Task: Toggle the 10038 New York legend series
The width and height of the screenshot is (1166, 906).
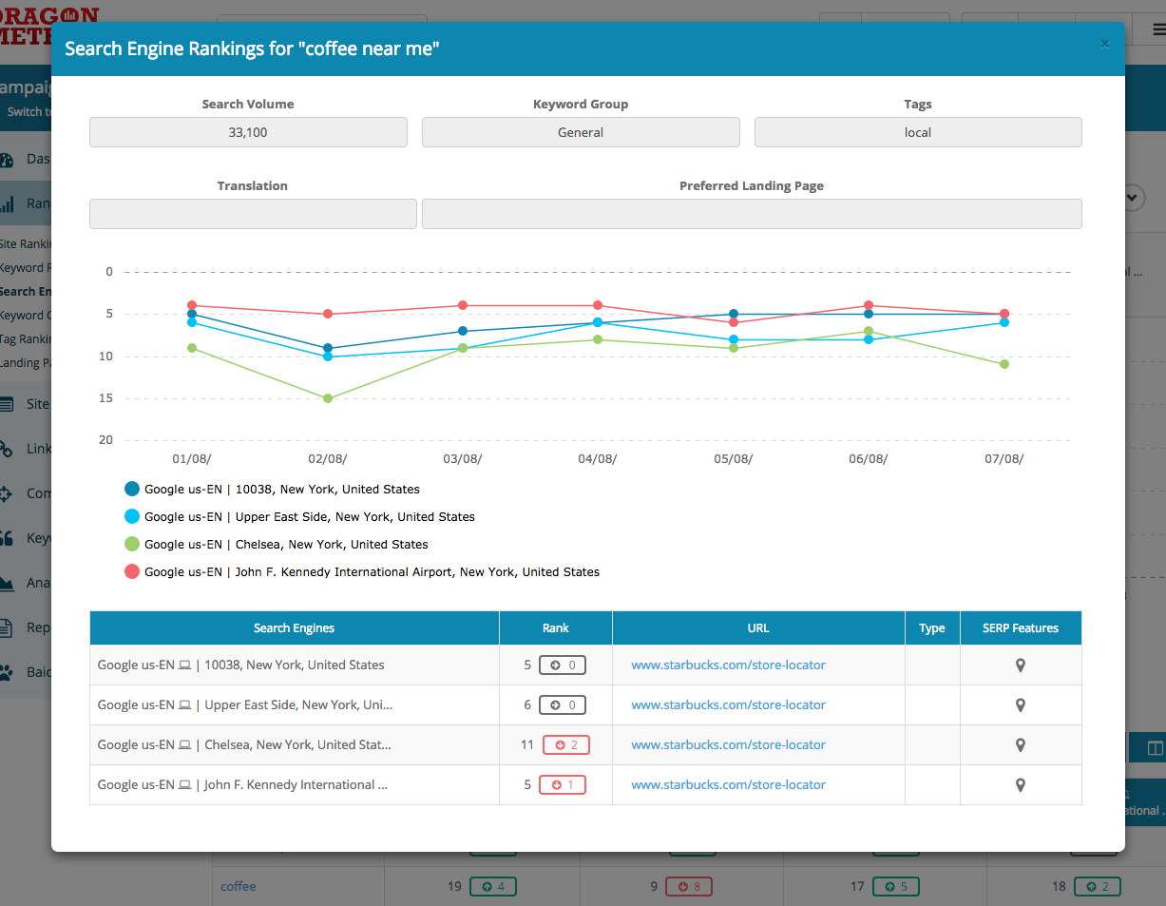Action: [x=132, y=490]
